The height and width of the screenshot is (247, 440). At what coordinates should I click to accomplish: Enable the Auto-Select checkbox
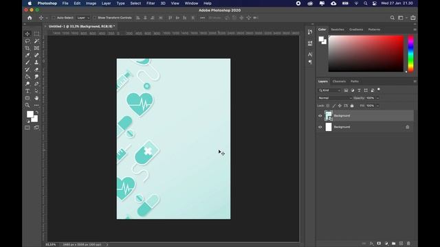coord(54,18)
